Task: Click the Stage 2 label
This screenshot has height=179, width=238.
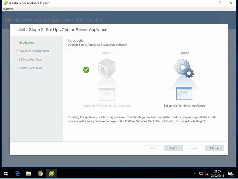Action: [x=184, y=53]
